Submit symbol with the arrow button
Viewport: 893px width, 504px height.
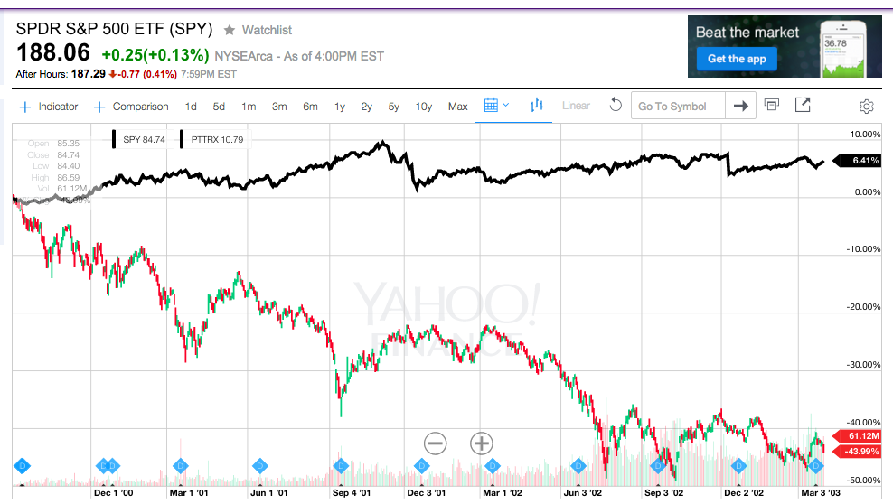click(740, 106)
